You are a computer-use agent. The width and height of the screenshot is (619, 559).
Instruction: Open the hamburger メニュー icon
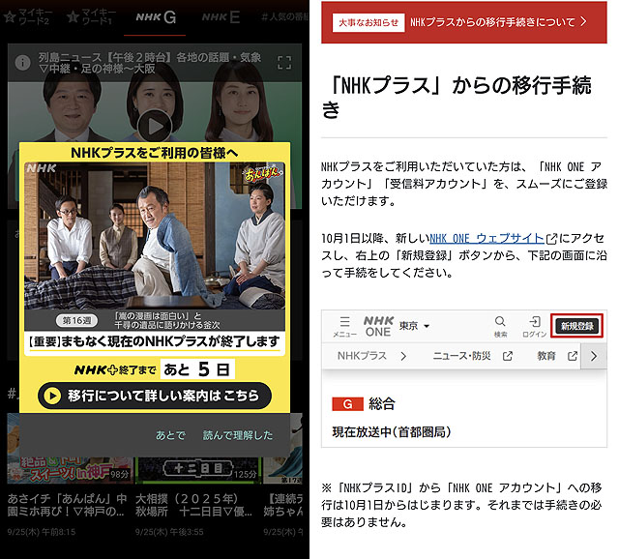click(x=344, y=327)
